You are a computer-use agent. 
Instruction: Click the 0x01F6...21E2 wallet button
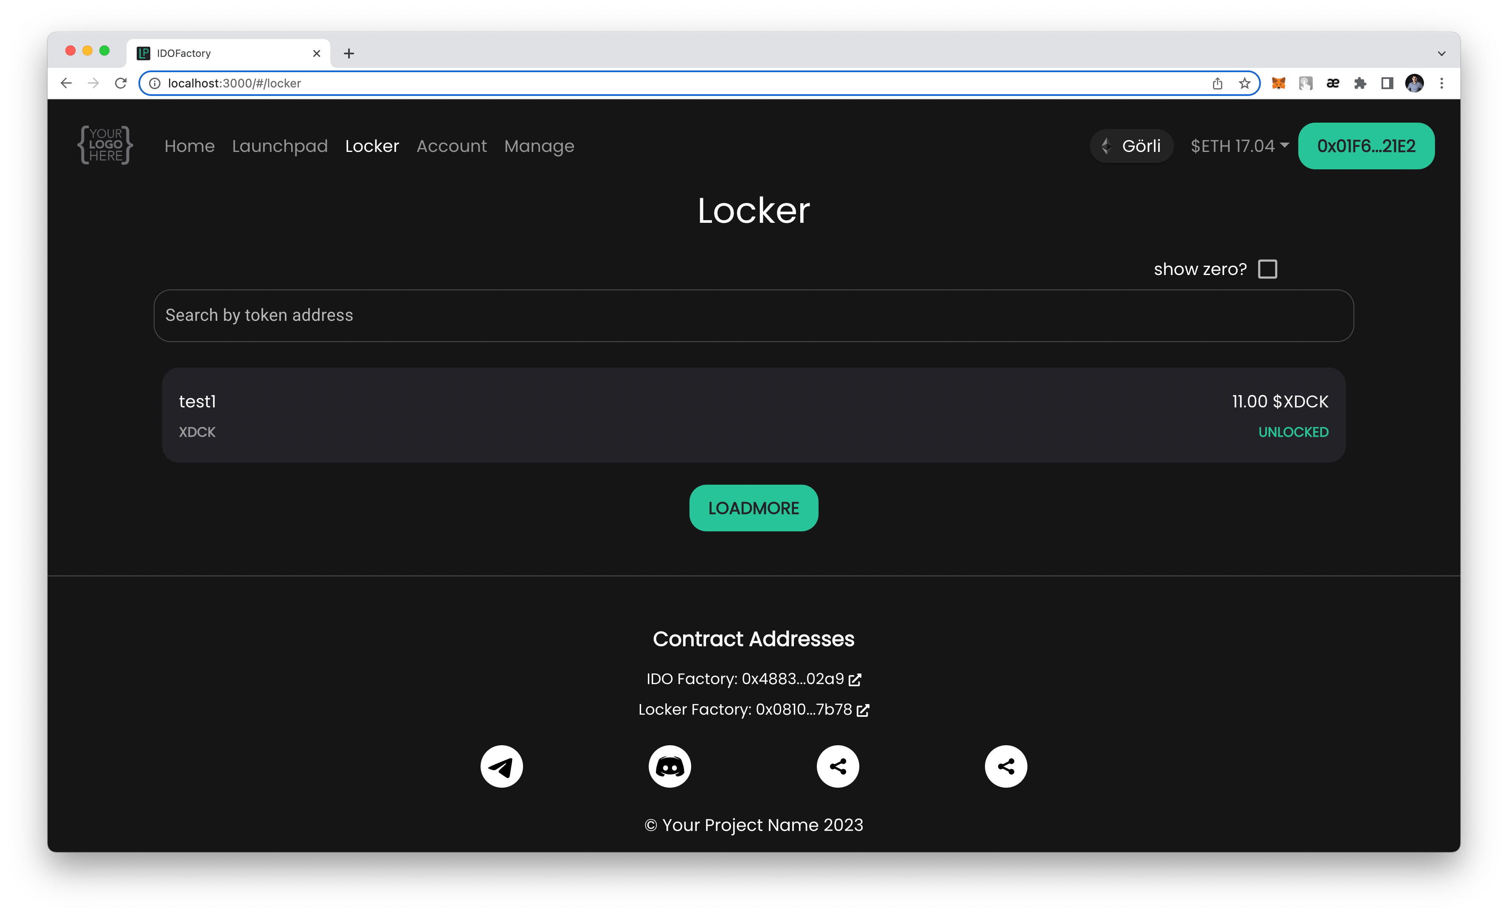click(x=1365, y=146)
